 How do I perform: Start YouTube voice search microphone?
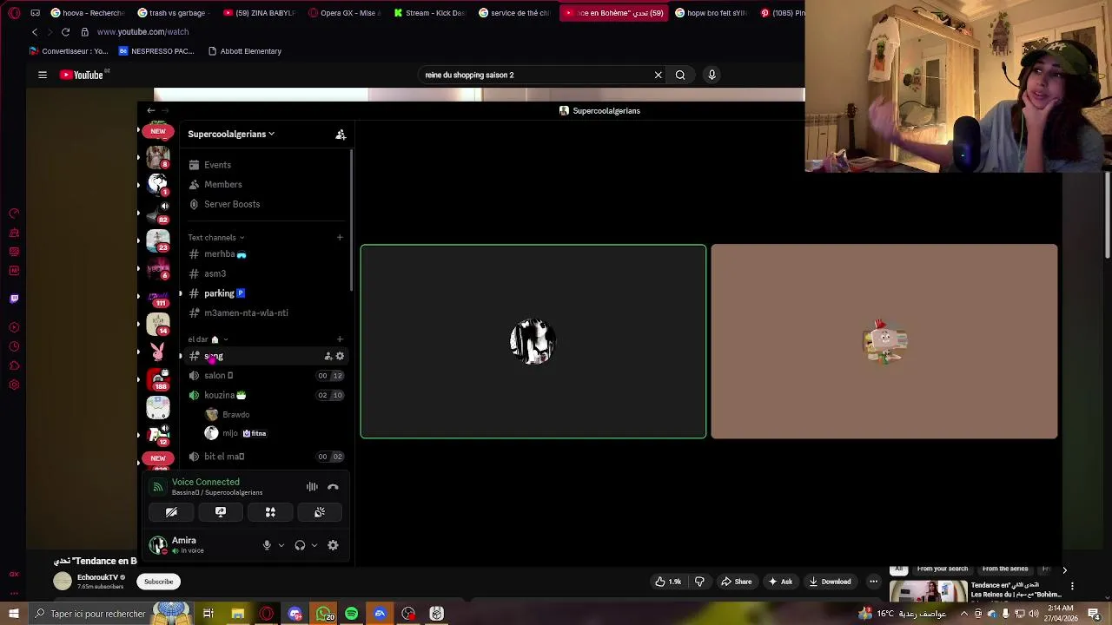pos(712,75)
